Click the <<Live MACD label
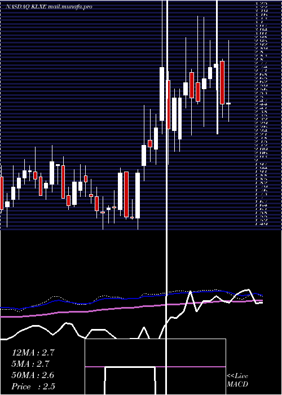Viewport: 282px width, 395px height. tap(237, 380)
